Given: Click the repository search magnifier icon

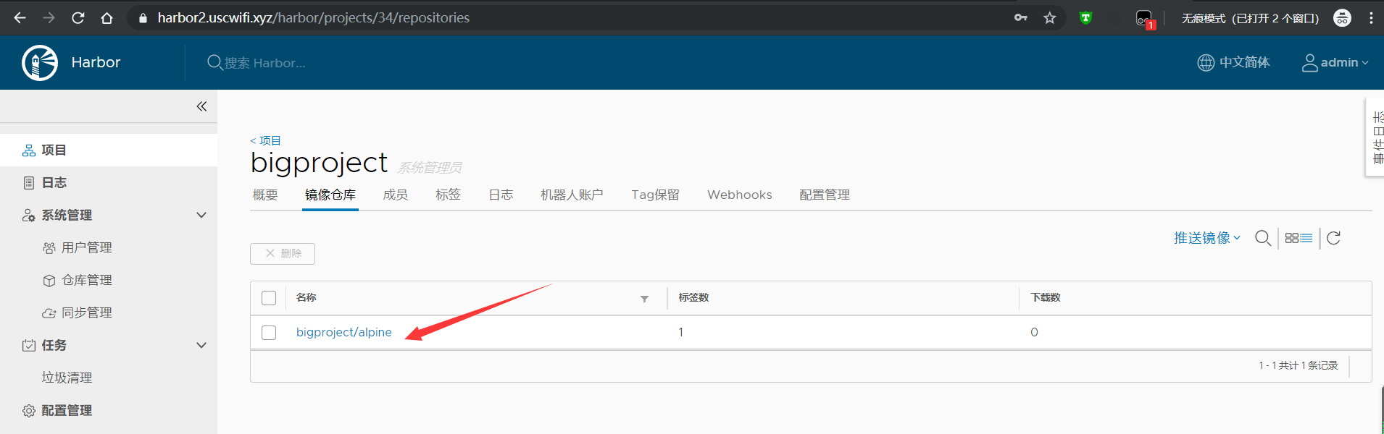Looking at the screenshot, I should (x=1263, y=238).
